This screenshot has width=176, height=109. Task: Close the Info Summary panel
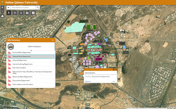[53, 40]
